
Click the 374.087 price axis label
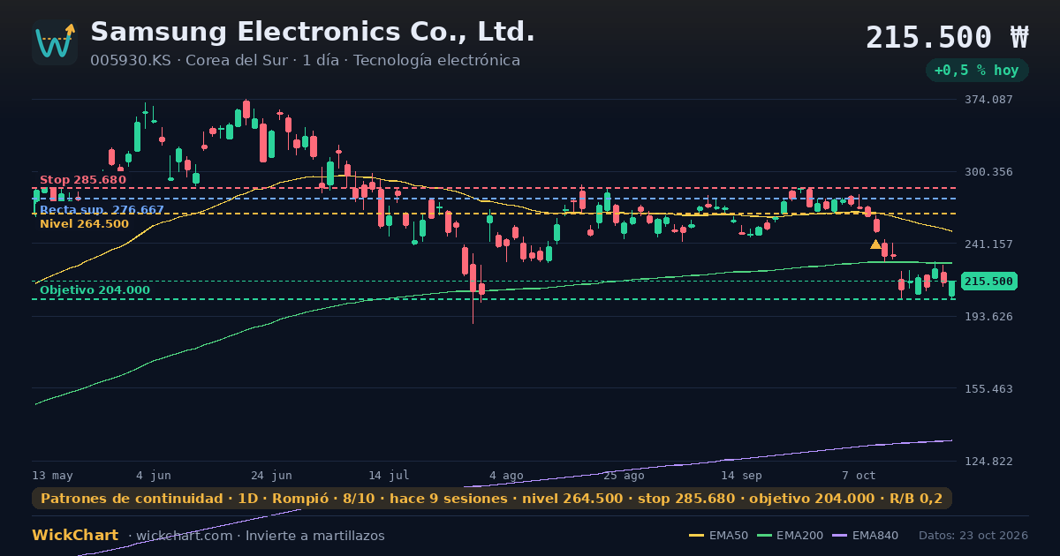988,100
